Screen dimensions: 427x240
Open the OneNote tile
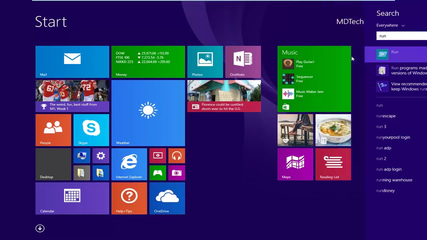click(243, 62)
